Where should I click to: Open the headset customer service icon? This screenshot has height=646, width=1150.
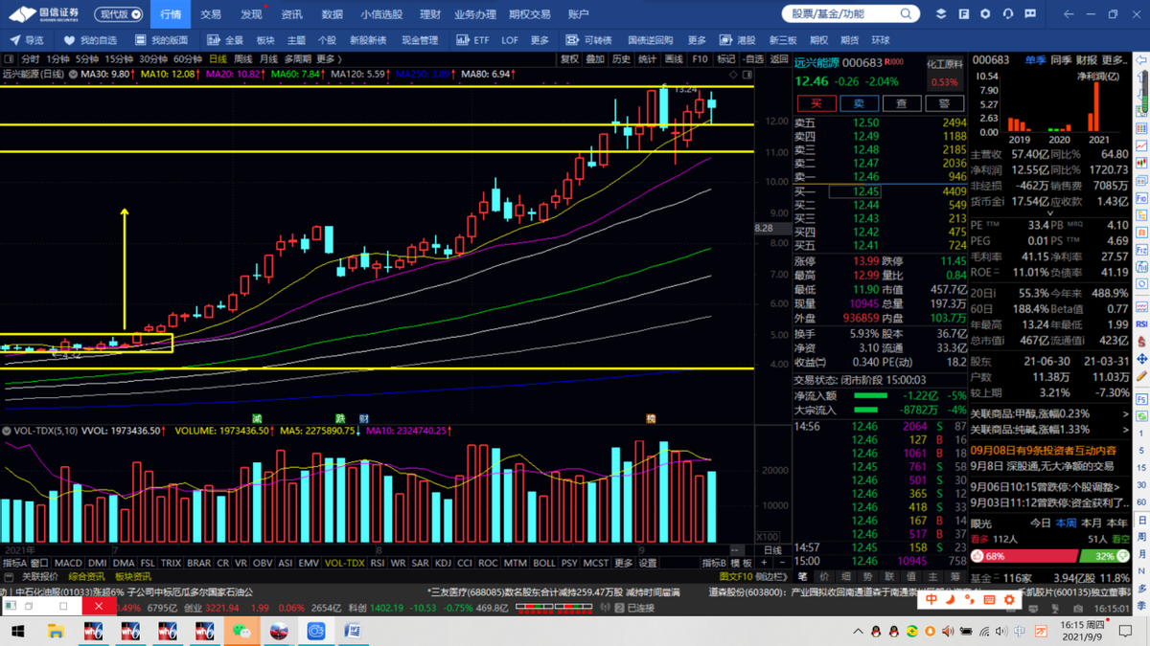coord(1008,14)
